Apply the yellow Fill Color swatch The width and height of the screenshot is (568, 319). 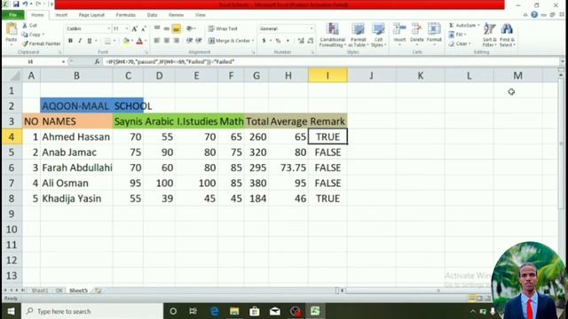(x=126, y=41)
